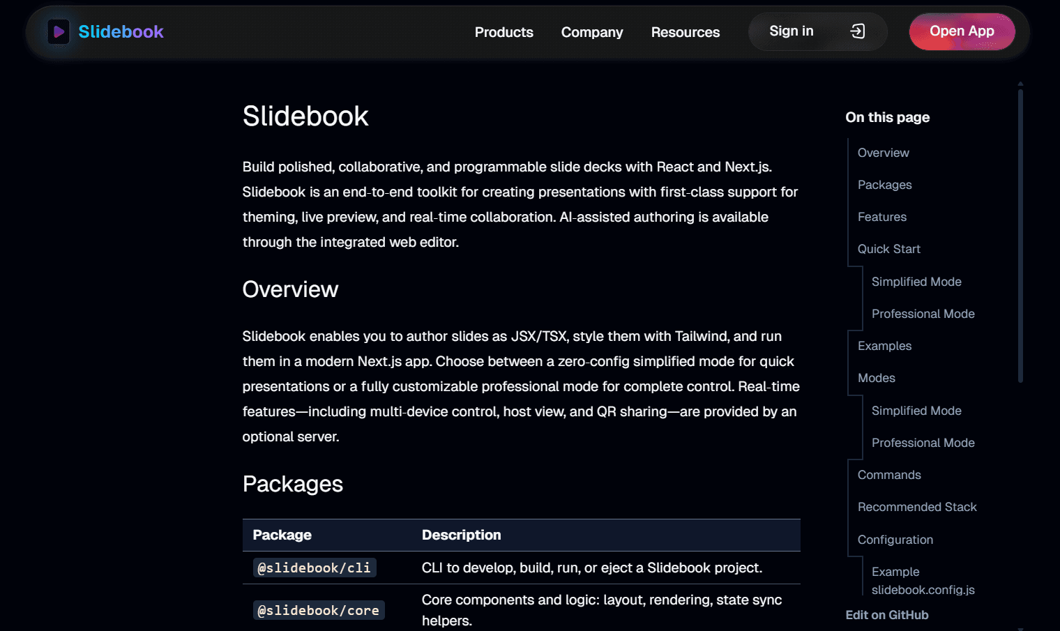Open Simplified Mode under Quick Start
1060x631 pixels.
click(916, 282)
